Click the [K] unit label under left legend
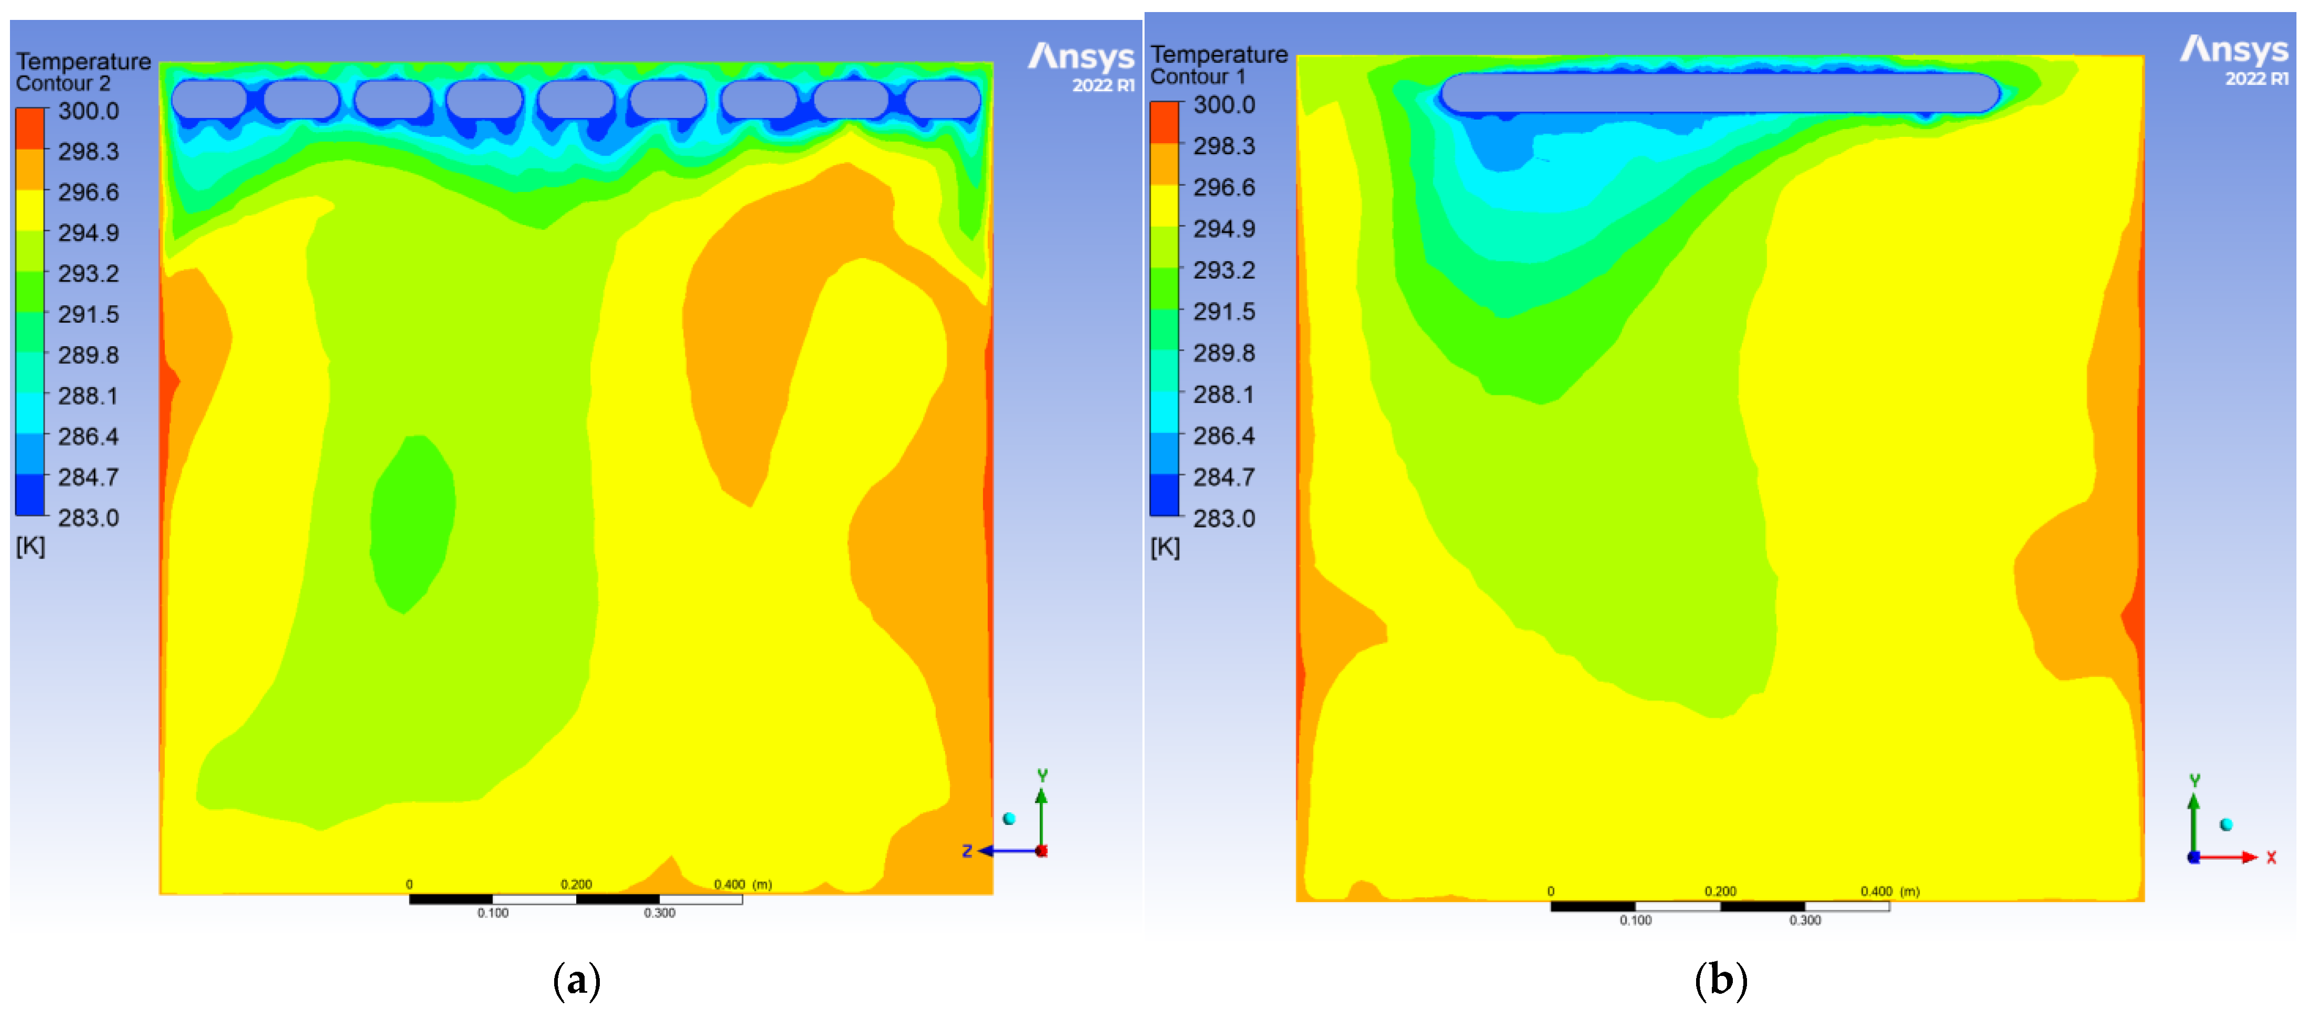 coord(30,546)
